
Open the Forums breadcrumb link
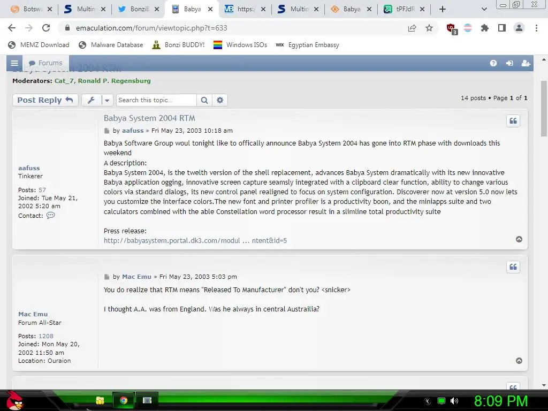pyautogui.click(x=46, y=63)
